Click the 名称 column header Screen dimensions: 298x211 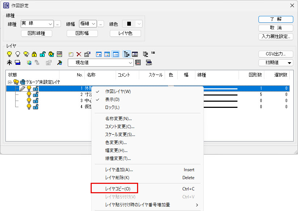[100, 75]
